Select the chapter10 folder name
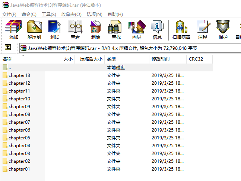The height and width of the screenshot is (181, 241). (x=19, y=98)
